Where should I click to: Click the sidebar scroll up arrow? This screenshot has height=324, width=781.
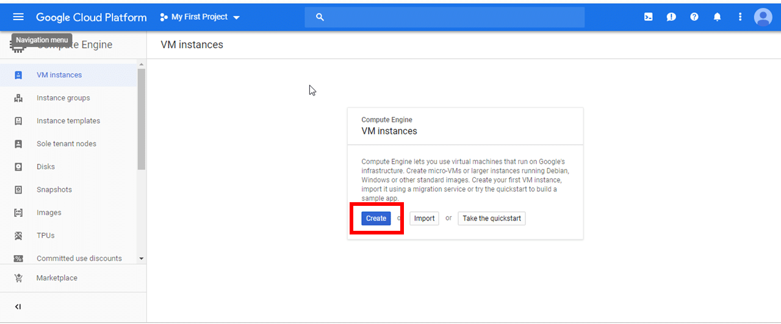(x=142, y=65)
